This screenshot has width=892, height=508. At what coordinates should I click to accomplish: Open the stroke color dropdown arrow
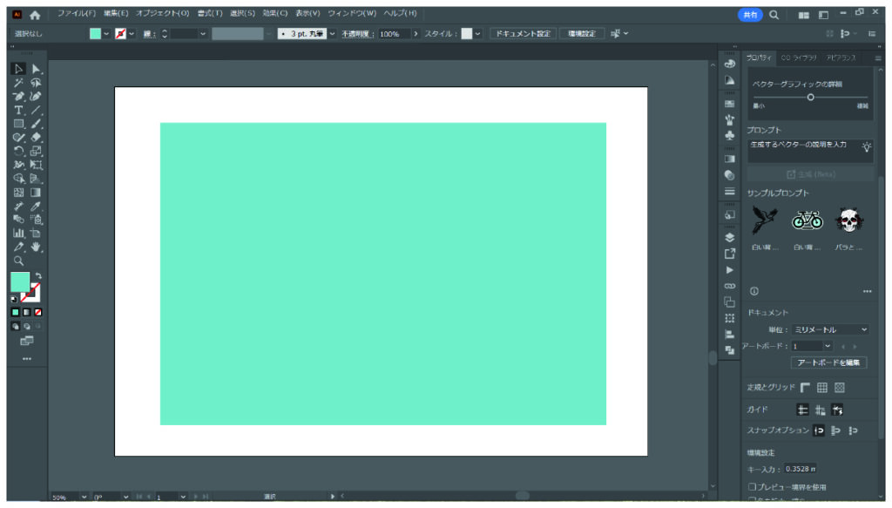click(132, 34)
